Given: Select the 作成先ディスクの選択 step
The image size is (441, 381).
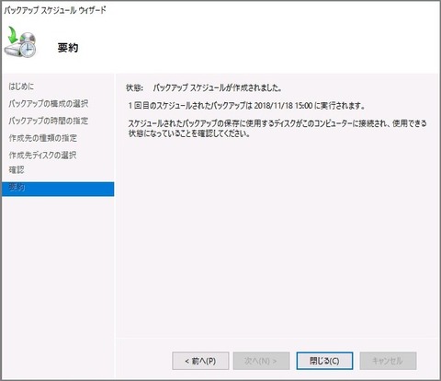Looking at the screenshot, I should click(42, 156).
